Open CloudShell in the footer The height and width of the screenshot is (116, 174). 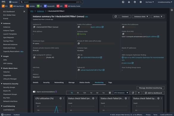pos(6,115)
